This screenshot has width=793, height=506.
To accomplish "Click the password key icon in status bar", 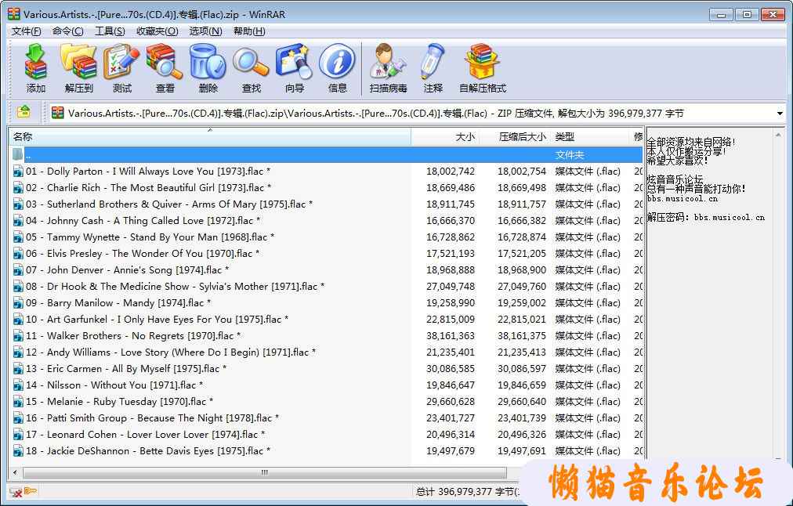I will click(31, 491).
